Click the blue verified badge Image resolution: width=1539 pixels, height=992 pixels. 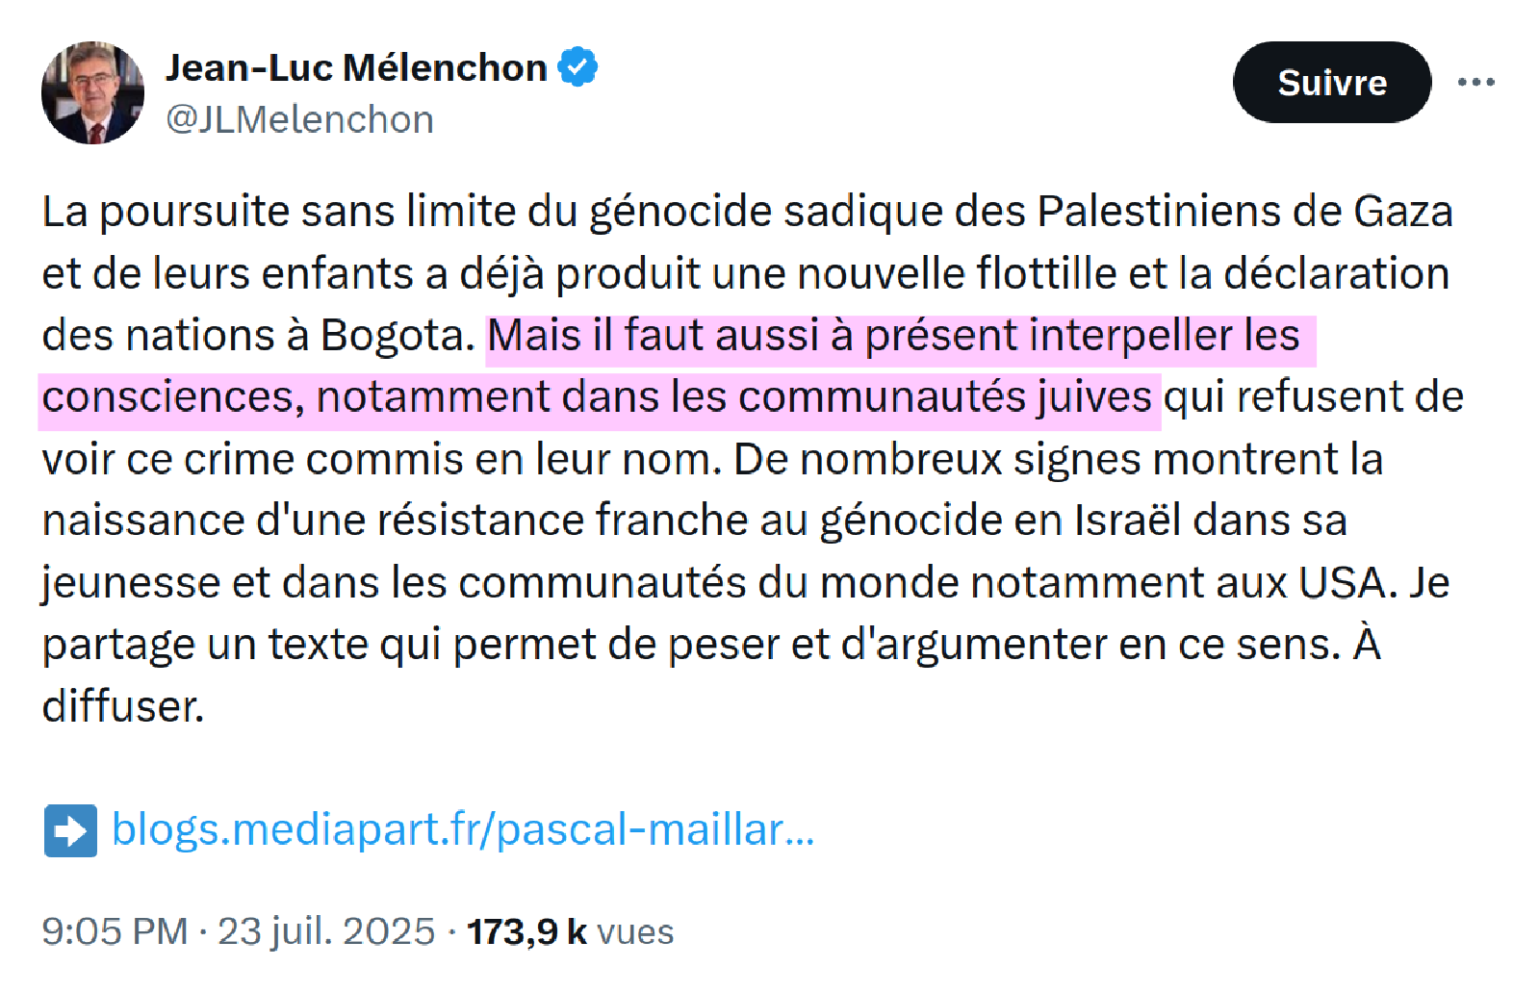tap(578, 67)
